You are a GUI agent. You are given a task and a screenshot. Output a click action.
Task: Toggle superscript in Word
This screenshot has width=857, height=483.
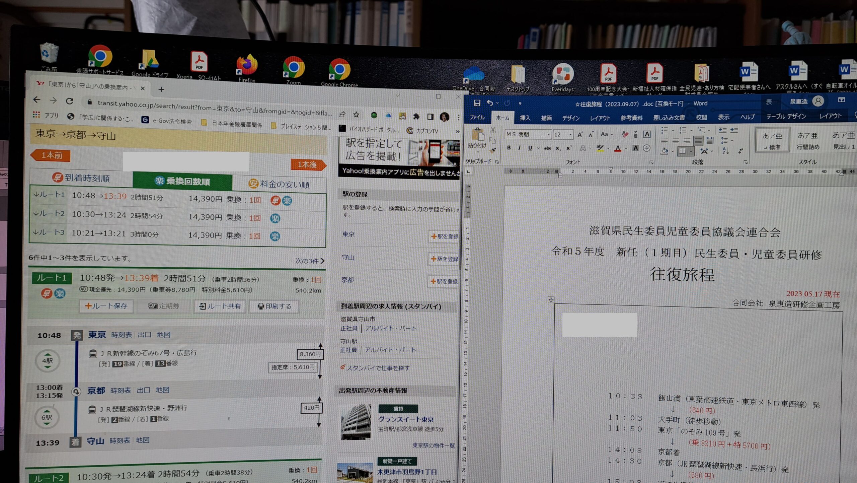tap(568, 148)
